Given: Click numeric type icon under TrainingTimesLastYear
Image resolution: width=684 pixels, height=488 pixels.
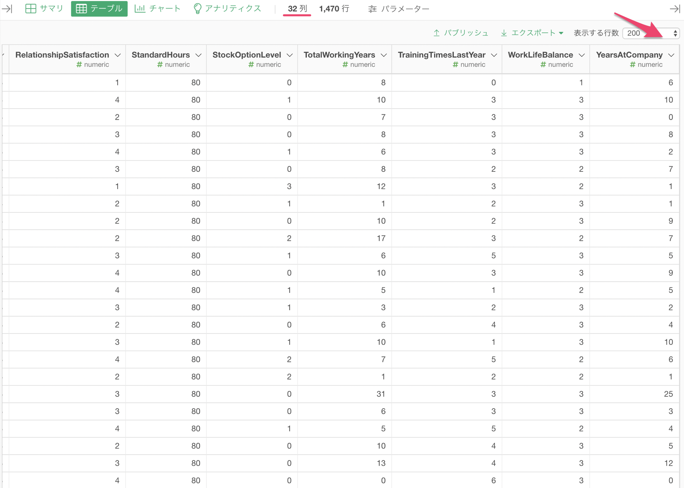Looking at the screenshot, I should (x=456, y=65).
